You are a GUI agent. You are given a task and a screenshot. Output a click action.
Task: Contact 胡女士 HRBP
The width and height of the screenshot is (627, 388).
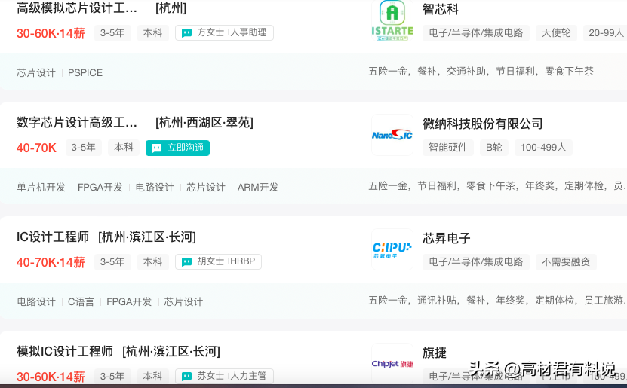click(x=218, y=262)
